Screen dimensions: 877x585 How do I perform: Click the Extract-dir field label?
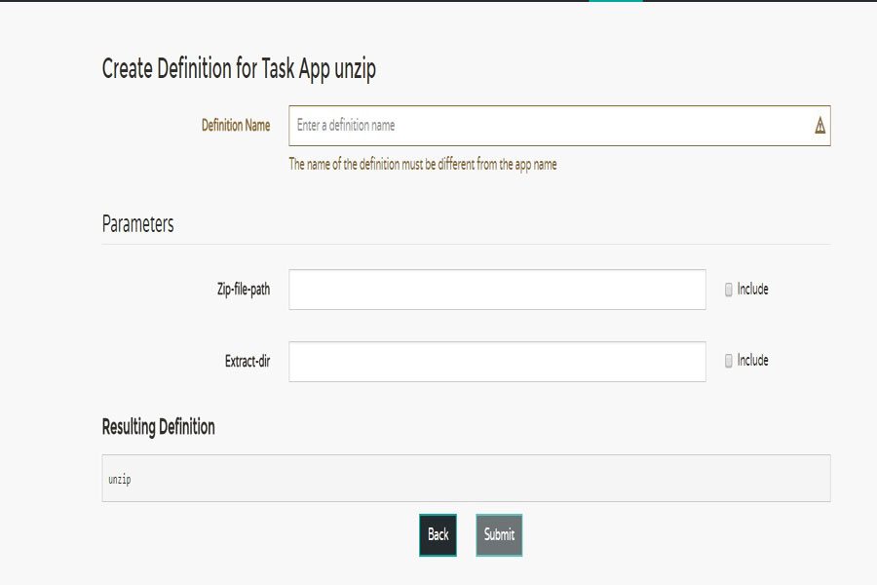coord(247,362)
